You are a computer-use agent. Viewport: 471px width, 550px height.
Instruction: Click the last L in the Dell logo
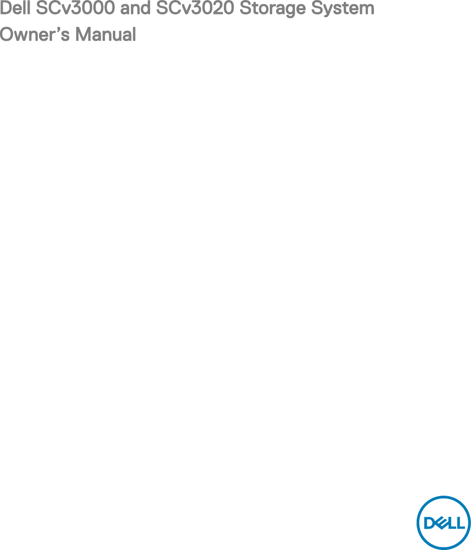pos(460,523)
